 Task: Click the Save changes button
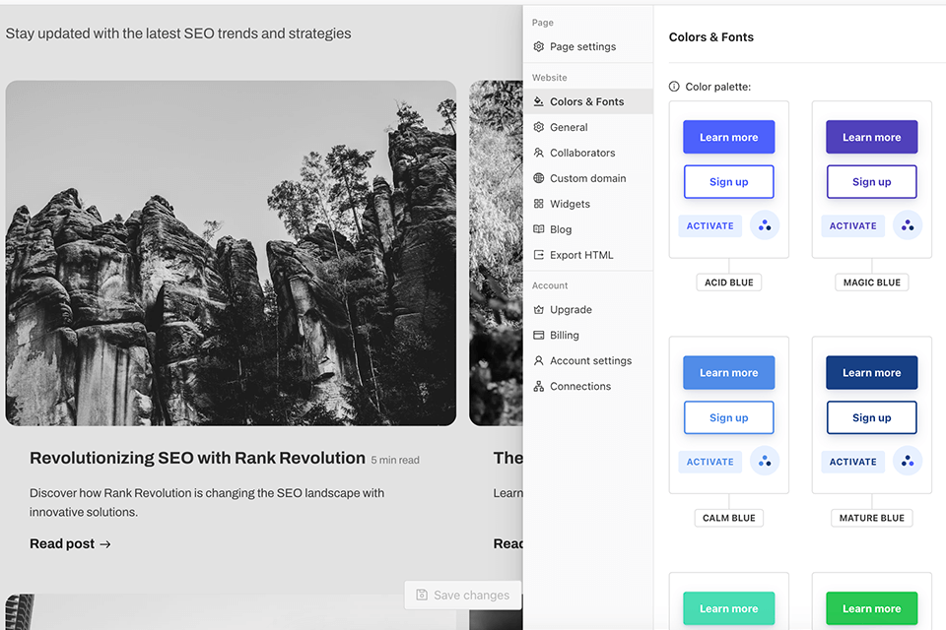[x=463, y=595]
